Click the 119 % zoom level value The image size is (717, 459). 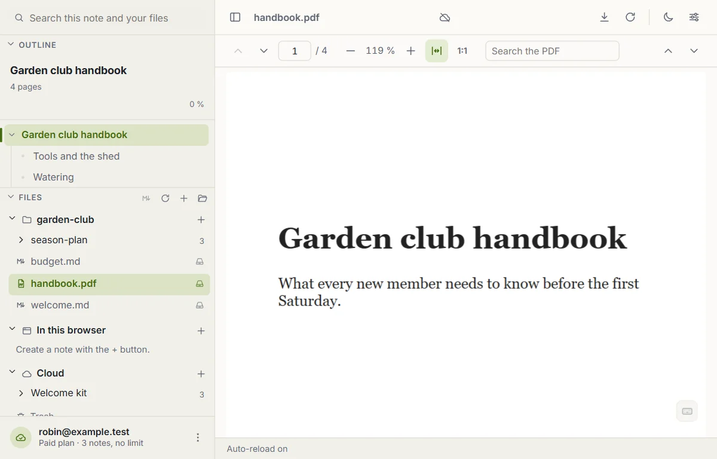pos(380,51)
